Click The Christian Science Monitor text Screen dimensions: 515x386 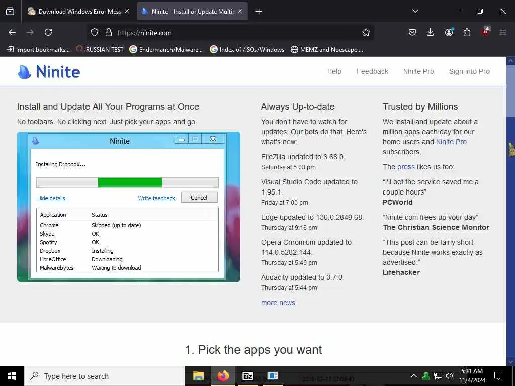[436, 227]
